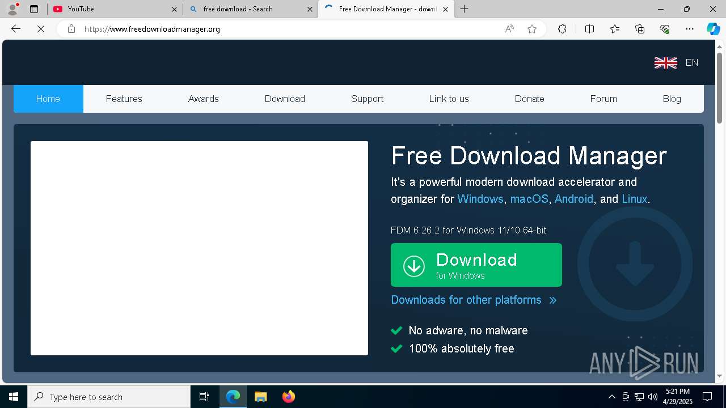Open Edge Settings and more menu
This screenshot has height=408, width=726.
pyautogui.click(x=690, y=29)
